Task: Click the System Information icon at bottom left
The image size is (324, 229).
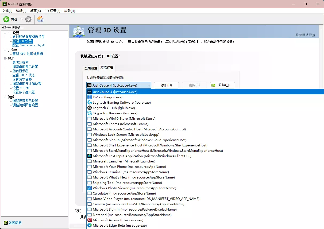Action: click(x=6, y=223)
